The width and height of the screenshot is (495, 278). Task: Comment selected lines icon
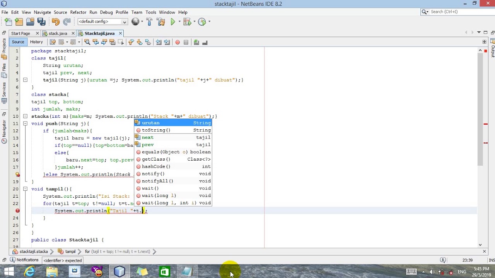tap(196, 42)
